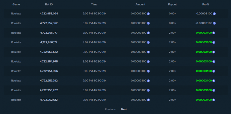Click Ethereum icon in Profit of bet 4,722,955,572
The image size is (231, 114).
pos(214,52)
